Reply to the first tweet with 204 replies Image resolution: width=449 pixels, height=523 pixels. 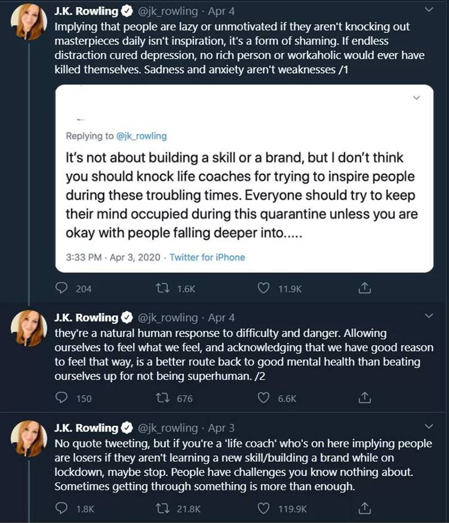pos(62,288)
